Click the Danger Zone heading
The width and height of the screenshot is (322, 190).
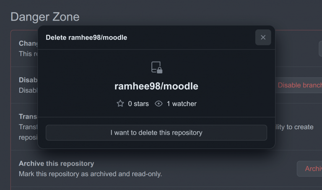coord(45,17)
